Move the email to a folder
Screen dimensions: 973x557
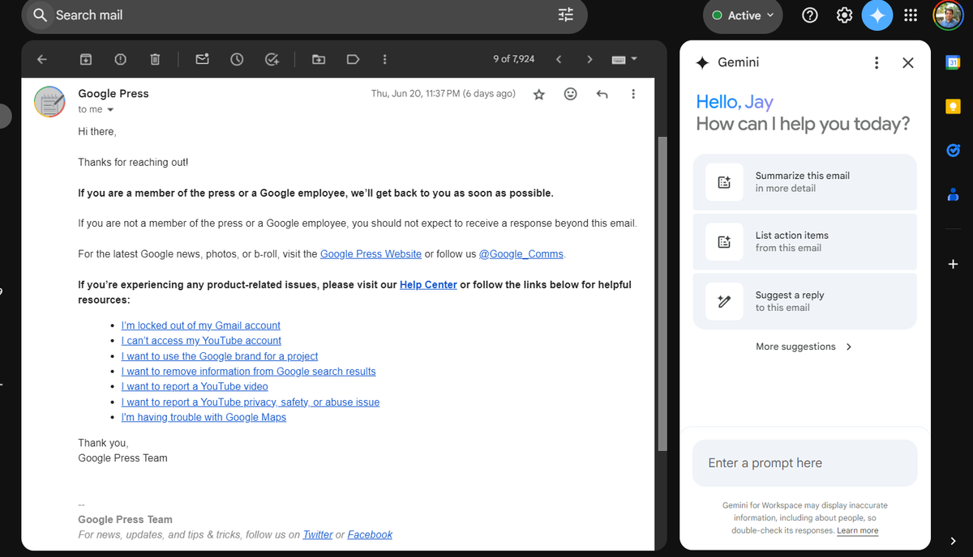(x=318, y=58)
